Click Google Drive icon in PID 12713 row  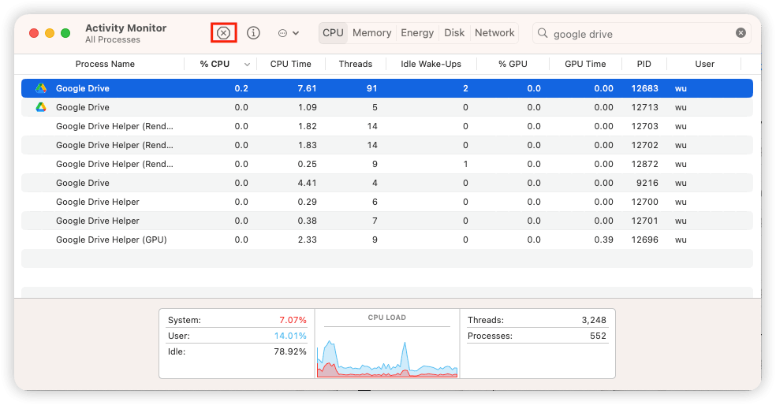41,107
